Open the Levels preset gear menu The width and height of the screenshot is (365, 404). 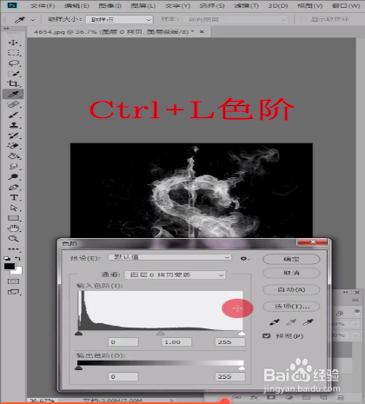pyautogui.click(x=244, y=258)
